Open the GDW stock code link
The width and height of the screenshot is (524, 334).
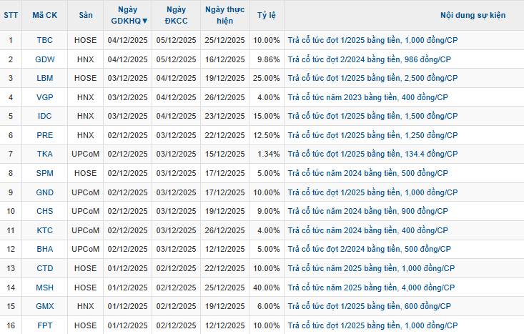pyautogui.click(x=44, y=59)
